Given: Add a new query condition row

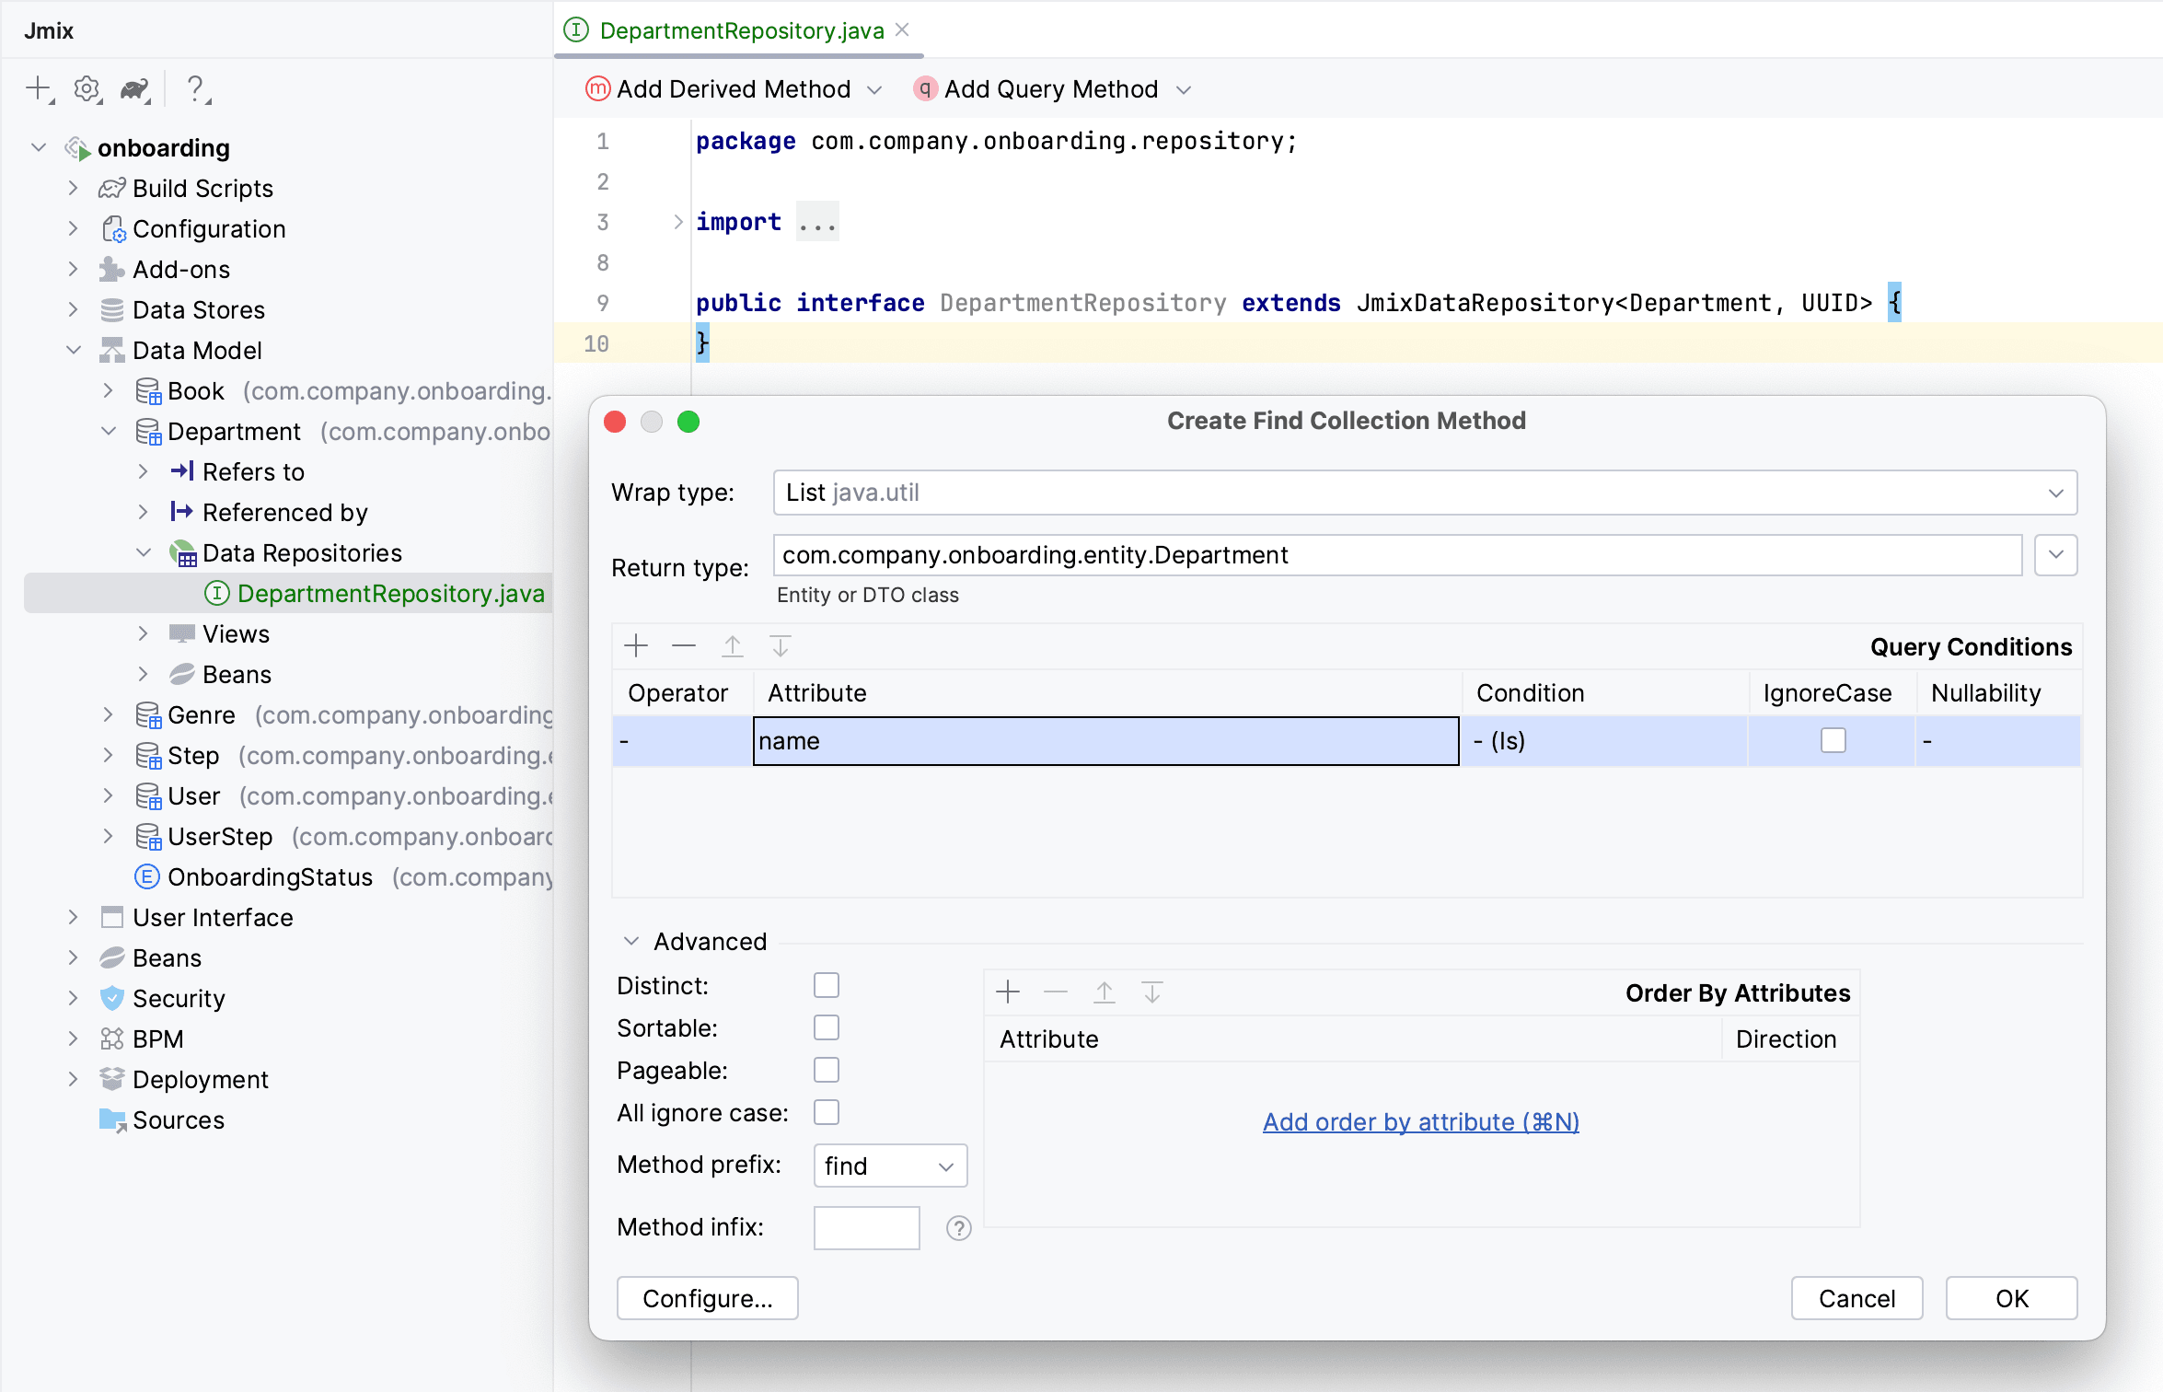Looking at the screenshot, I should 636,646.
